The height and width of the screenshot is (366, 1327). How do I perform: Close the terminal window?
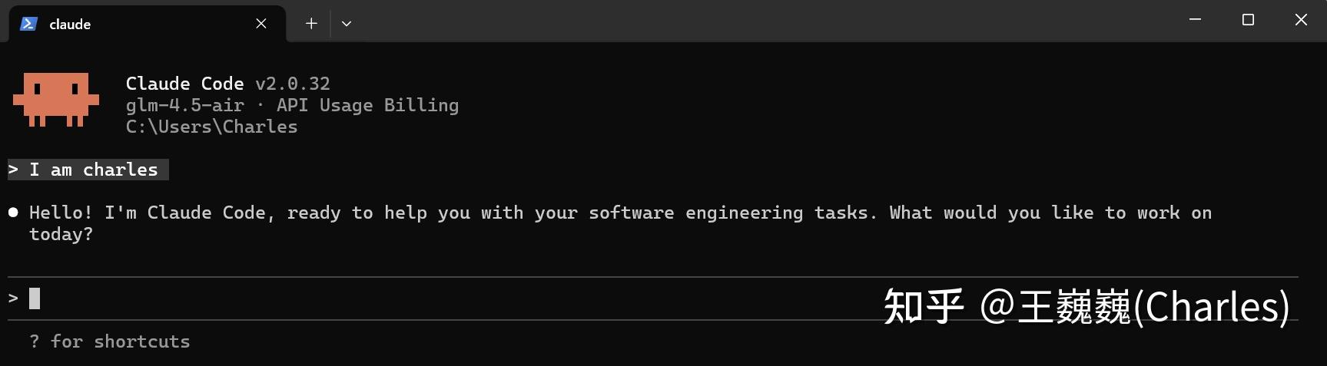pos(1301,20)
